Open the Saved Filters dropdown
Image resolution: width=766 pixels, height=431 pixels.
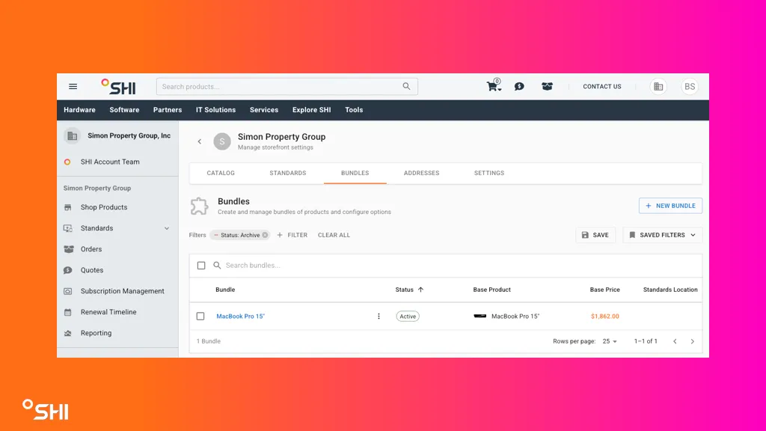[x=663, y=235]
